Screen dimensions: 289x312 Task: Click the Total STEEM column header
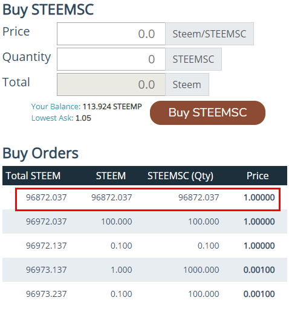click(x=33, y=176)
